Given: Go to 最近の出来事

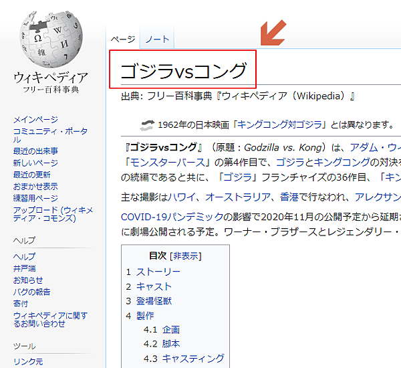Looking at the screenshot, I should [35, 151].
